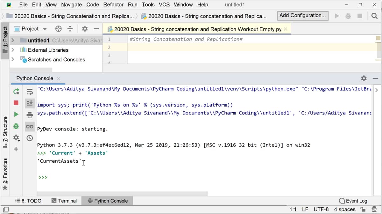Image resolution: width=382 pixels, height=214 pixels.
Task: Click the 1:1 cursor position in status bar
Action: [x=293, y=210]
